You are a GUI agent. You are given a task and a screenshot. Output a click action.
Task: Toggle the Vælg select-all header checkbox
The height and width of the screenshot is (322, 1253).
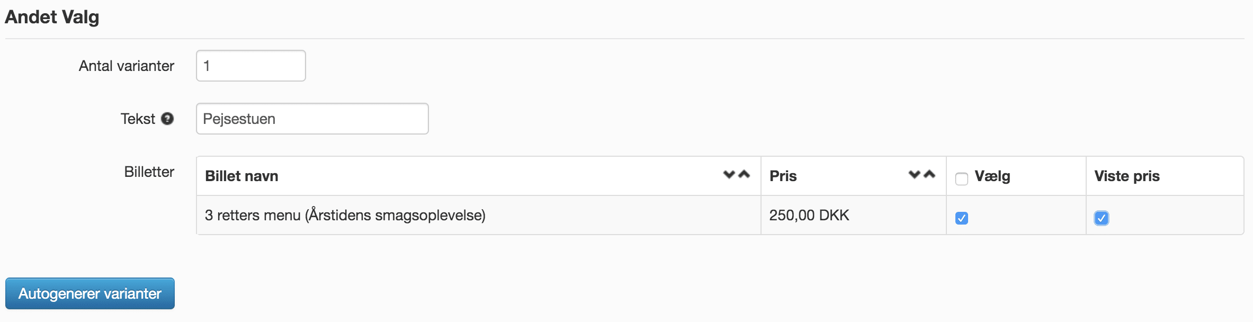click(x=962, y=178)
